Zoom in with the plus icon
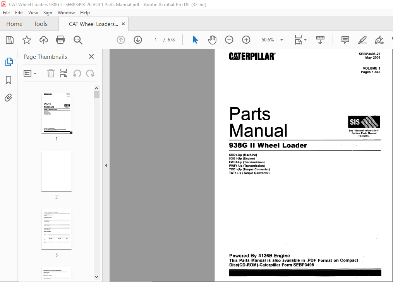The image size is (393, 282). [x=246, y=40]
